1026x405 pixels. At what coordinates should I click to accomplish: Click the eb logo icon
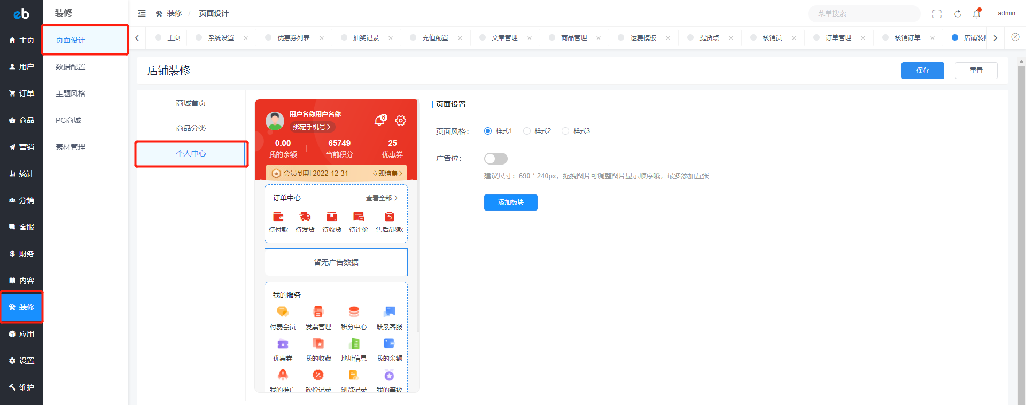(x=21, y=14)
